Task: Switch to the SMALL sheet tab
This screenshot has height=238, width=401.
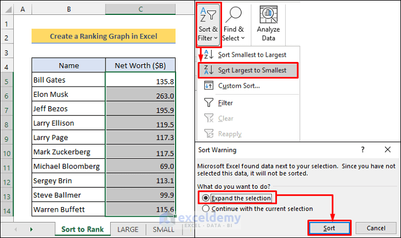Action: click(163, 229)
